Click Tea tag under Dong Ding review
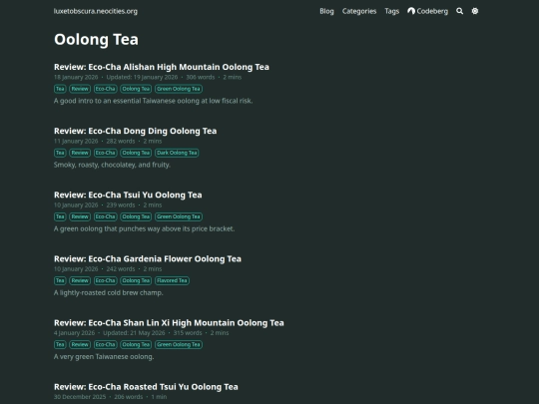This screenshot has width=539, height=404. 60,153
